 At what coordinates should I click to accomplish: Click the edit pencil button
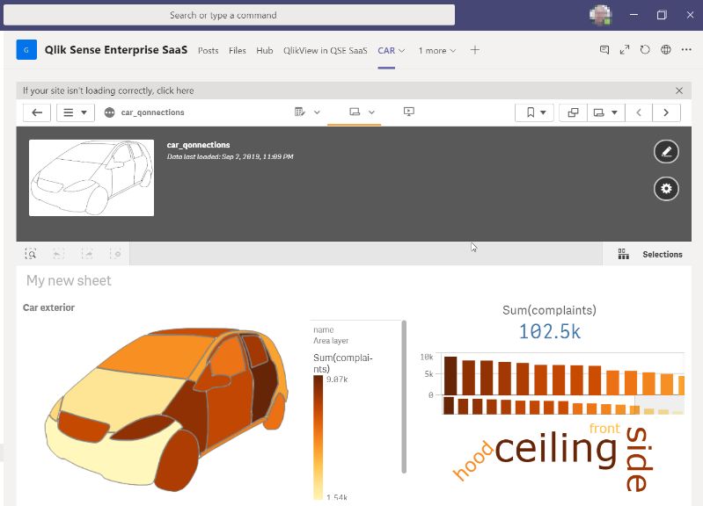click(666, 152)
